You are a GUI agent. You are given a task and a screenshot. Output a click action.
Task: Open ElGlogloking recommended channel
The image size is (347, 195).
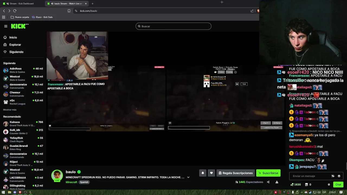23,187
